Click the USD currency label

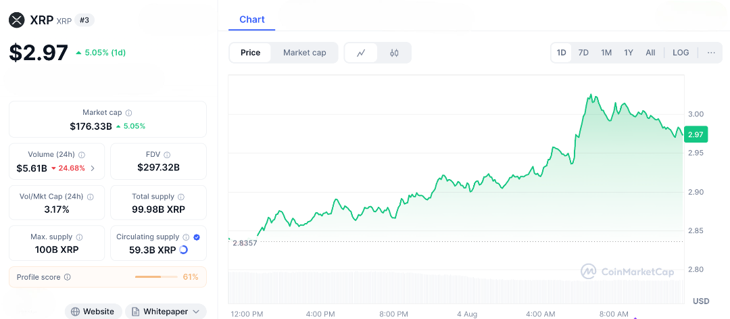701,301
